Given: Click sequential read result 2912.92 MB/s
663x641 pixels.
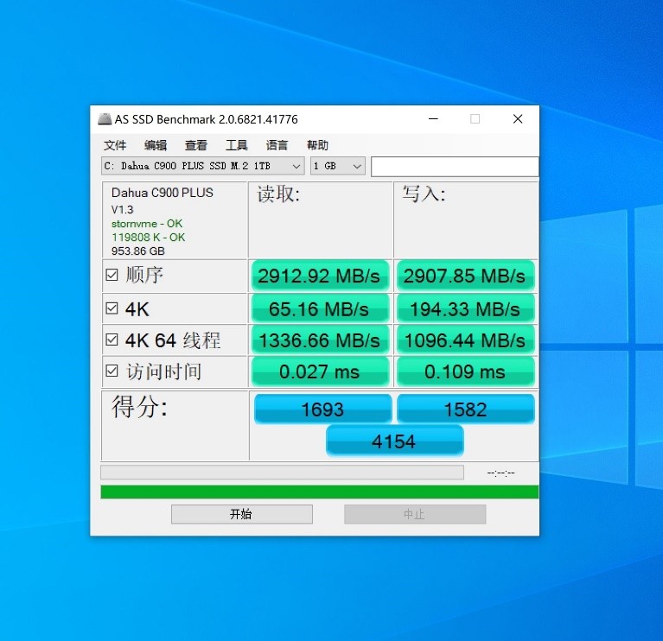Looking at the screenshot, I should pyautogui.click(x=320, y=276).
